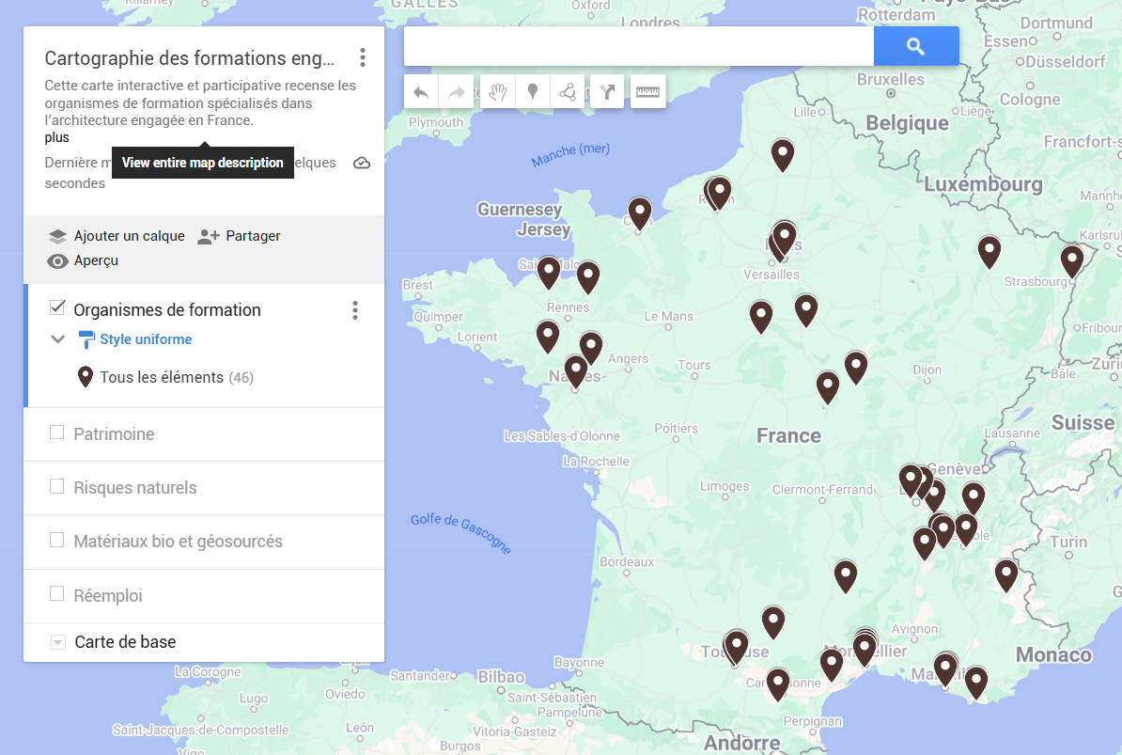Select the 'Risques naturels' layer title
The image size is (1122, 755).
point(135,488)
